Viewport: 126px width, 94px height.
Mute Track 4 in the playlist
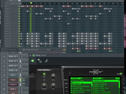(x=19, y=14)
